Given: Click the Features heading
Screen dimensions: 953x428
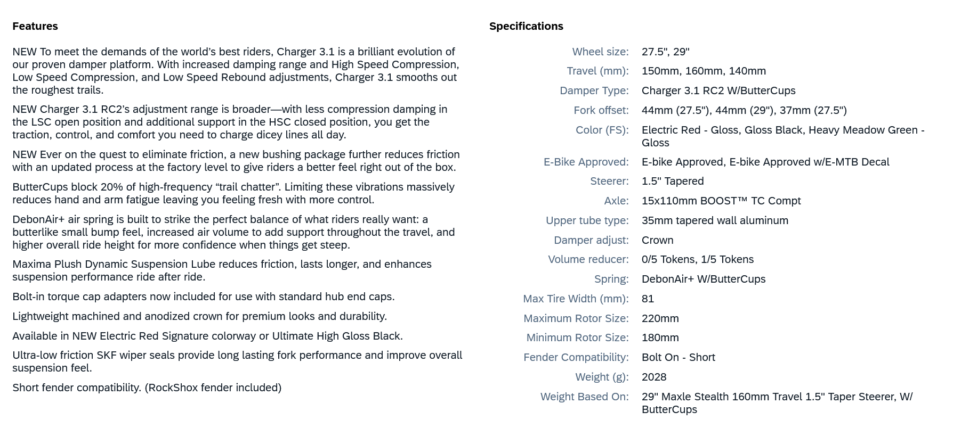Looking at the screenshot, I should click(35, 26).
